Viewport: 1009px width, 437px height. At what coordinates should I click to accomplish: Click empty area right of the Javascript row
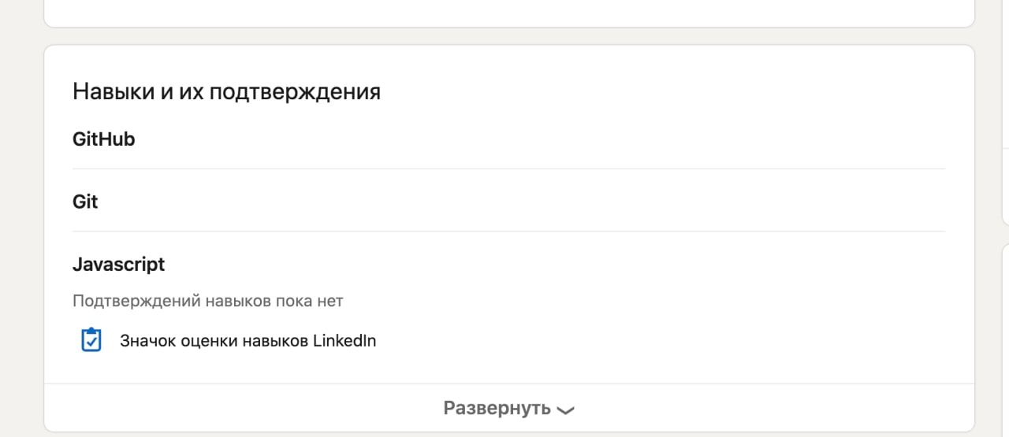pos(552,265)
